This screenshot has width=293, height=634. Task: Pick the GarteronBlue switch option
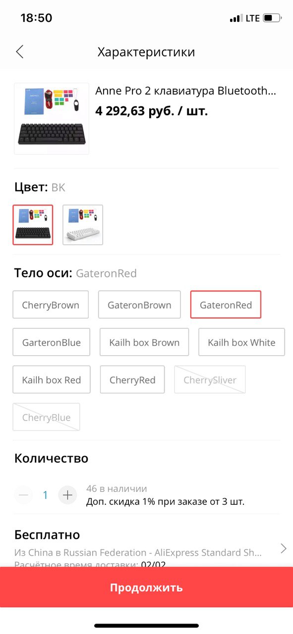click(52, 342)
